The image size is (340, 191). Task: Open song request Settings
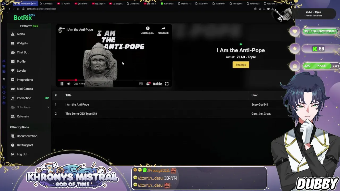pyautogui.click(x=241, y=65)
